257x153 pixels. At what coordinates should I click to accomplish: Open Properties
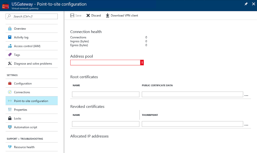pyautogui.click(x=32, y=110)
